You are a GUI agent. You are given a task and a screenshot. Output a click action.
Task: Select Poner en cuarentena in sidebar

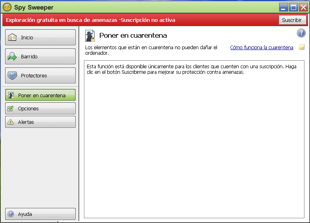[x=40, y=95]
